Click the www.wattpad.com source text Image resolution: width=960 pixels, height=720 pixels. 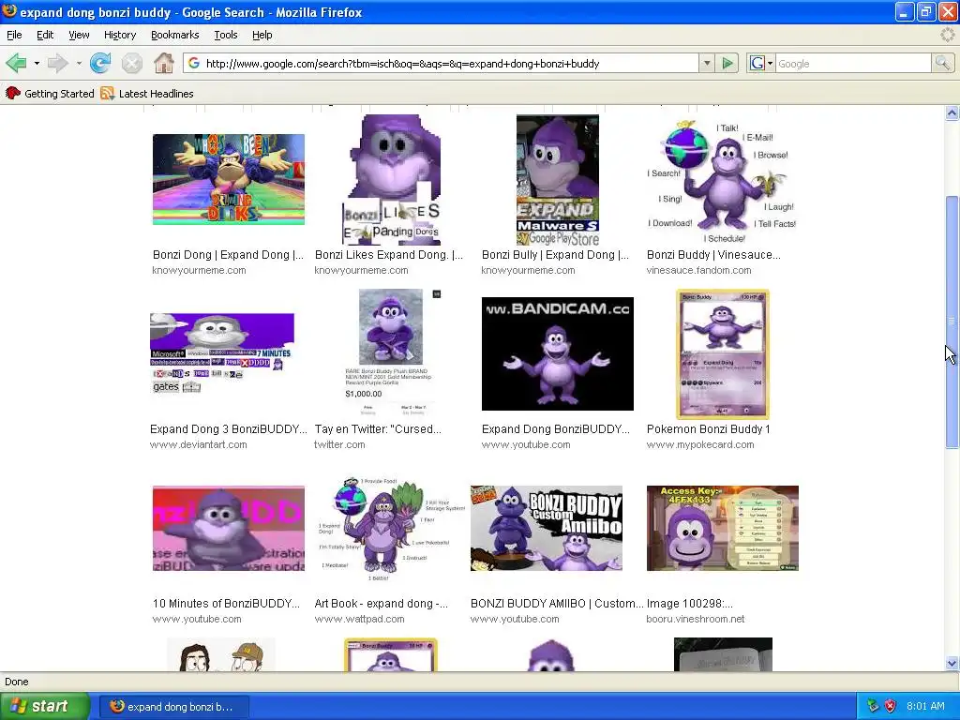click(x=359, y=619)
